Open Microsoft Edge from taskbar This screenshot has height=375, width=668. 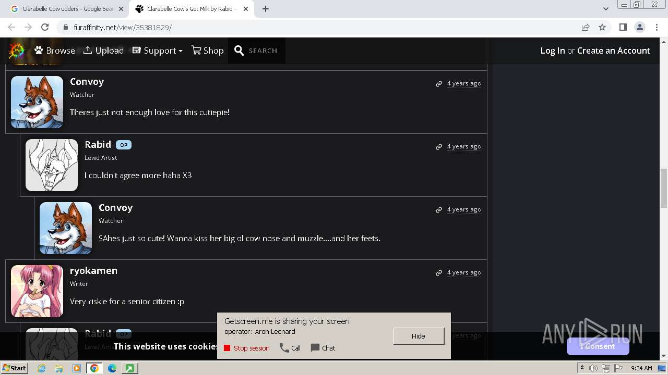pos(112,368)
